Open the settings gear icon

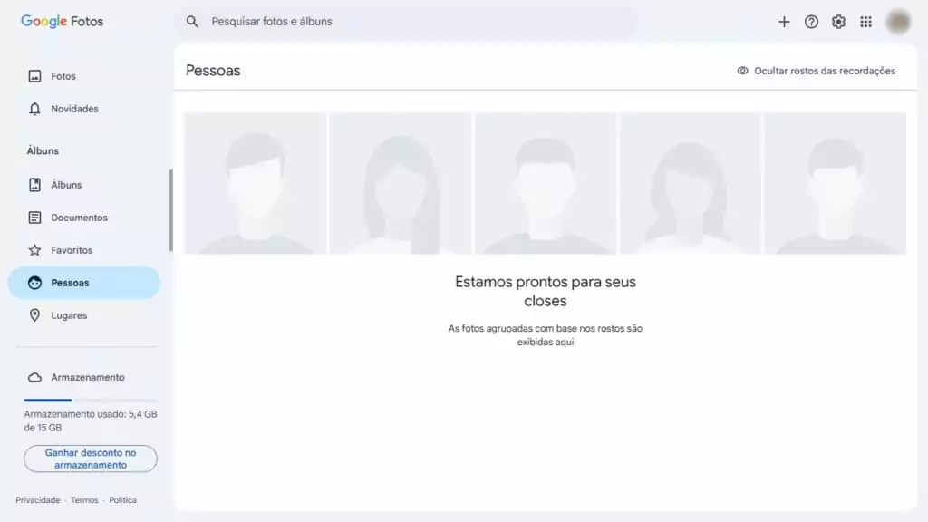coord(838,22)
